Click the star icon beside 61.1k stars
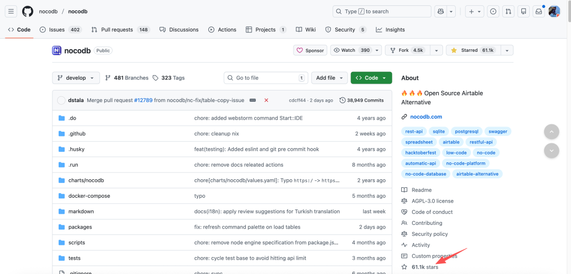 (x=404, y=267)
